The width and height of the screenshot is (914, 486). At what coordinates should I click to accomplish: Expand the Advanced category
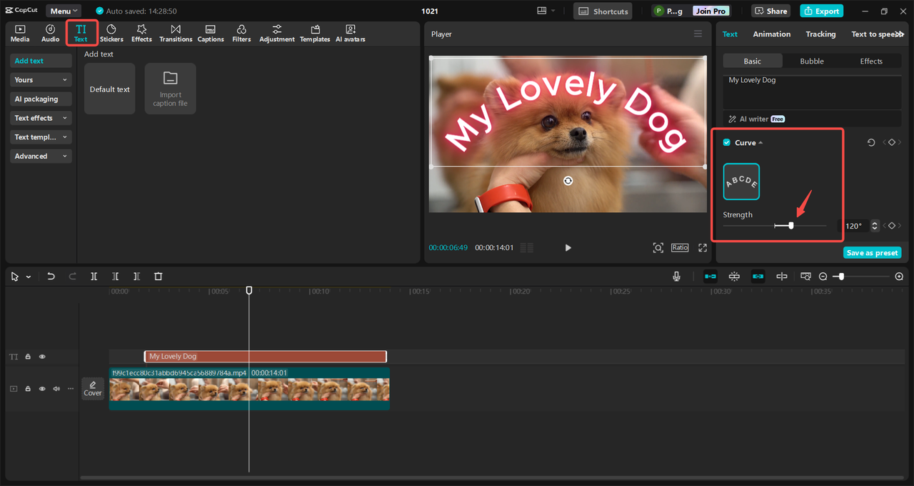tap(41, 156)
